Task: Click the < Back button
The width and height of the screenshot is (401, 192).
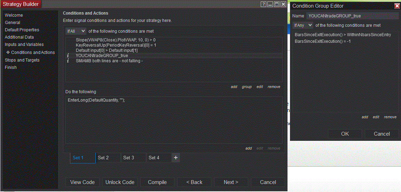Action: (x=194, y=182)
